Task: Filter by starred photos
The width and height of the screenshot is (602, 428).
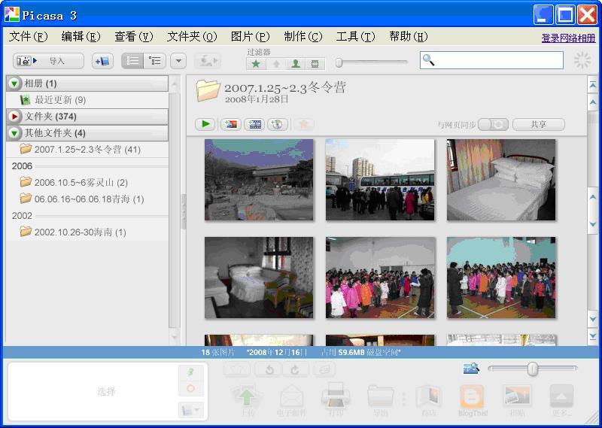Action: (x=257, y=64)
